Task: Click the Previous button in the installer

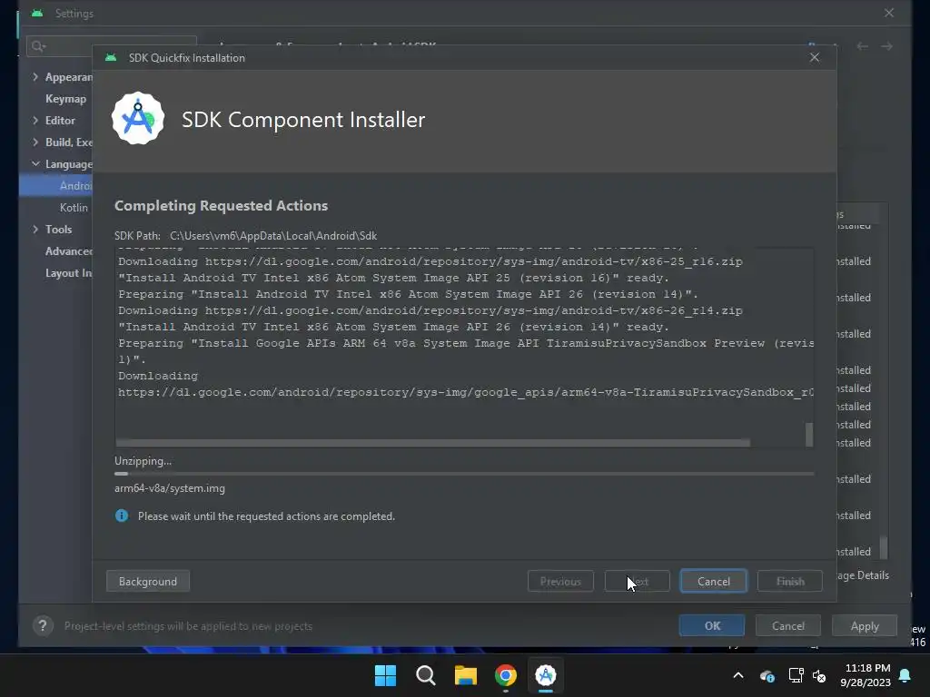Action: coord(560,582)
